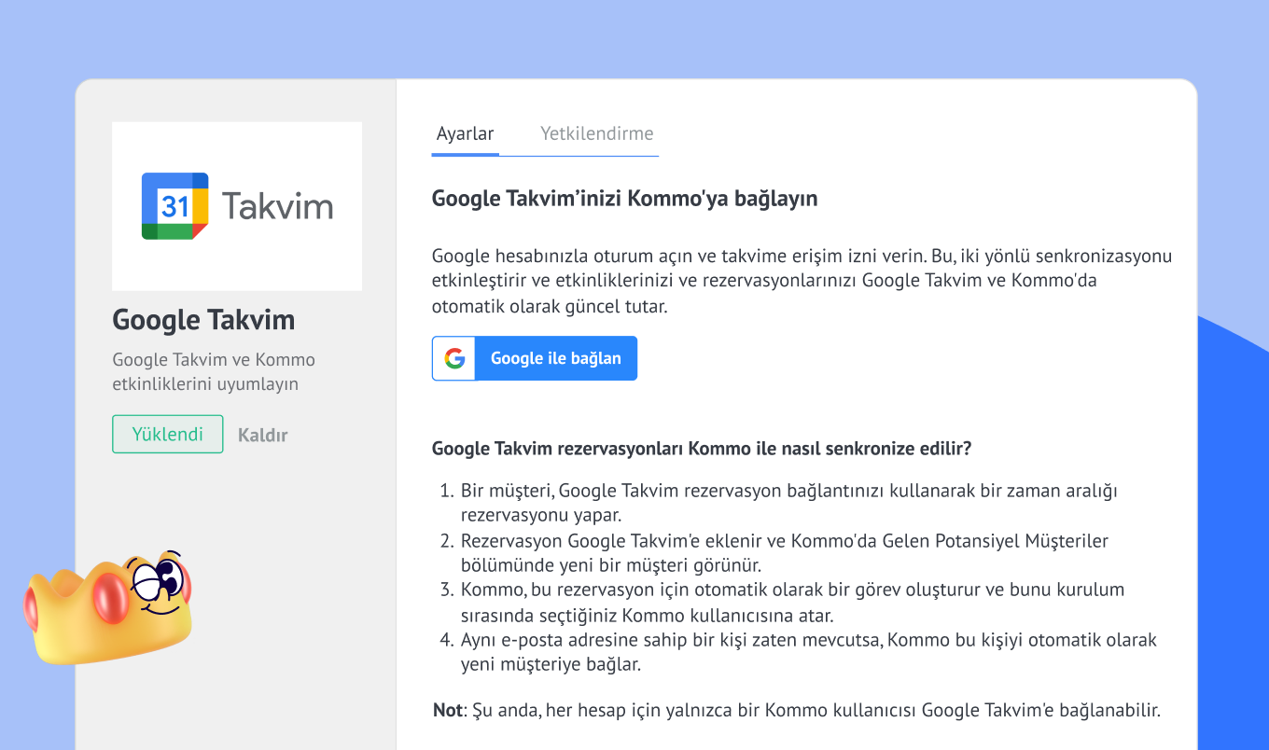1269x750 pixels.
Task: Click the green Yüklendi status button
Action: pyautogui.click(x=168, y=435)
